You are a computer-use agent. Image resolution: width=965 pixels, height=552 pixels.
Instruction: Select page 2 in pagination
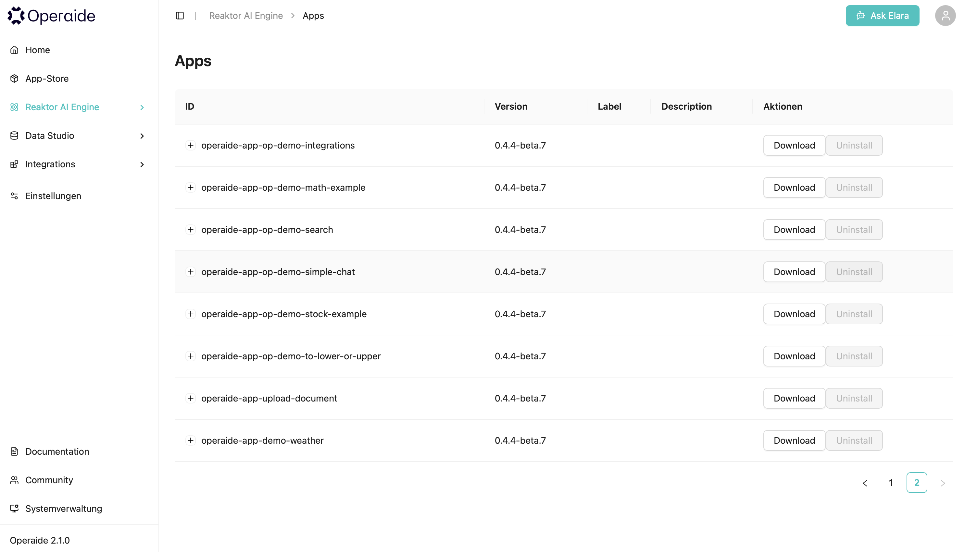click(x=917, y=483)
